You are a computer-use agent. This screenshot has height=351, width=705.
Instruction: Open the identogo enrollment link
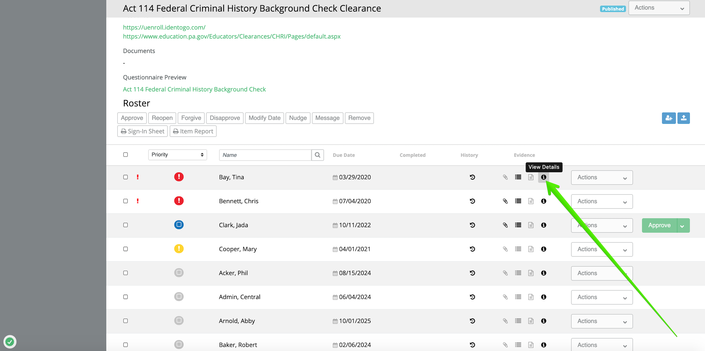tap(164, 27)
